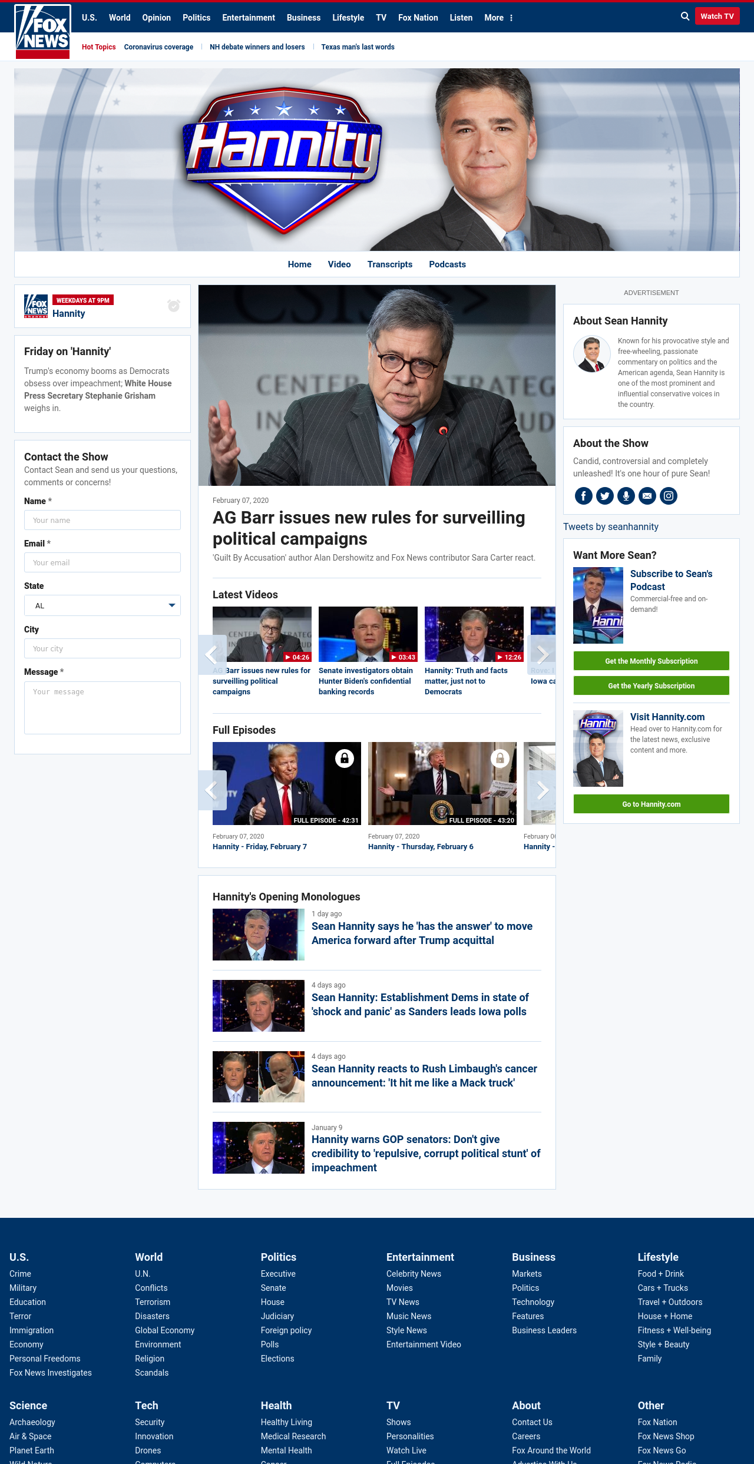Switch to the Podcasts tab

click(x=447, y=264)
